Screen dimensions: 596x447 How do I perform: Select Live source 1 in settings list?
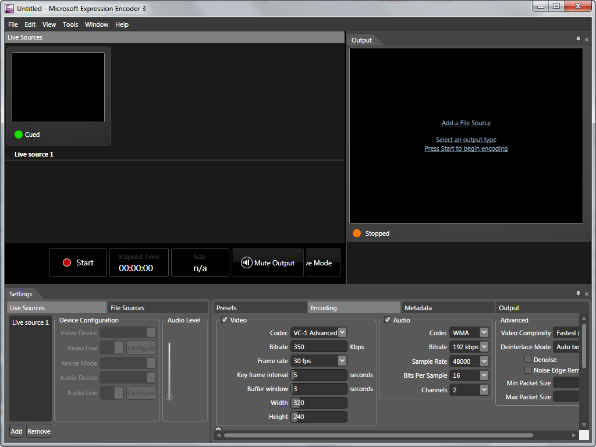[30, 322]
